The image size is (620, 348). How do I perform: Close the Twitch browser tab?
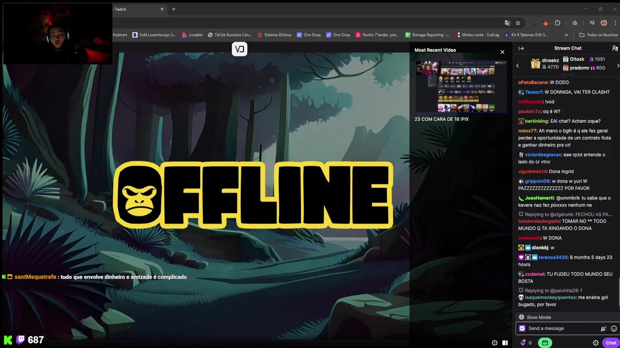pos(162,9)
